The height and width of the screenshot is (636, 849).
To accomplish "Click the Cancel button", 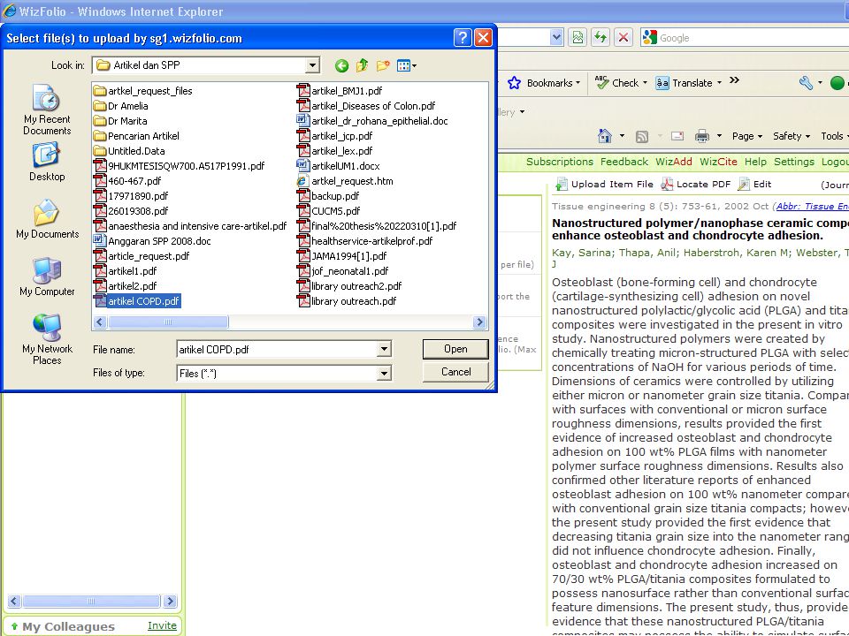I will (x=455, y=372).
